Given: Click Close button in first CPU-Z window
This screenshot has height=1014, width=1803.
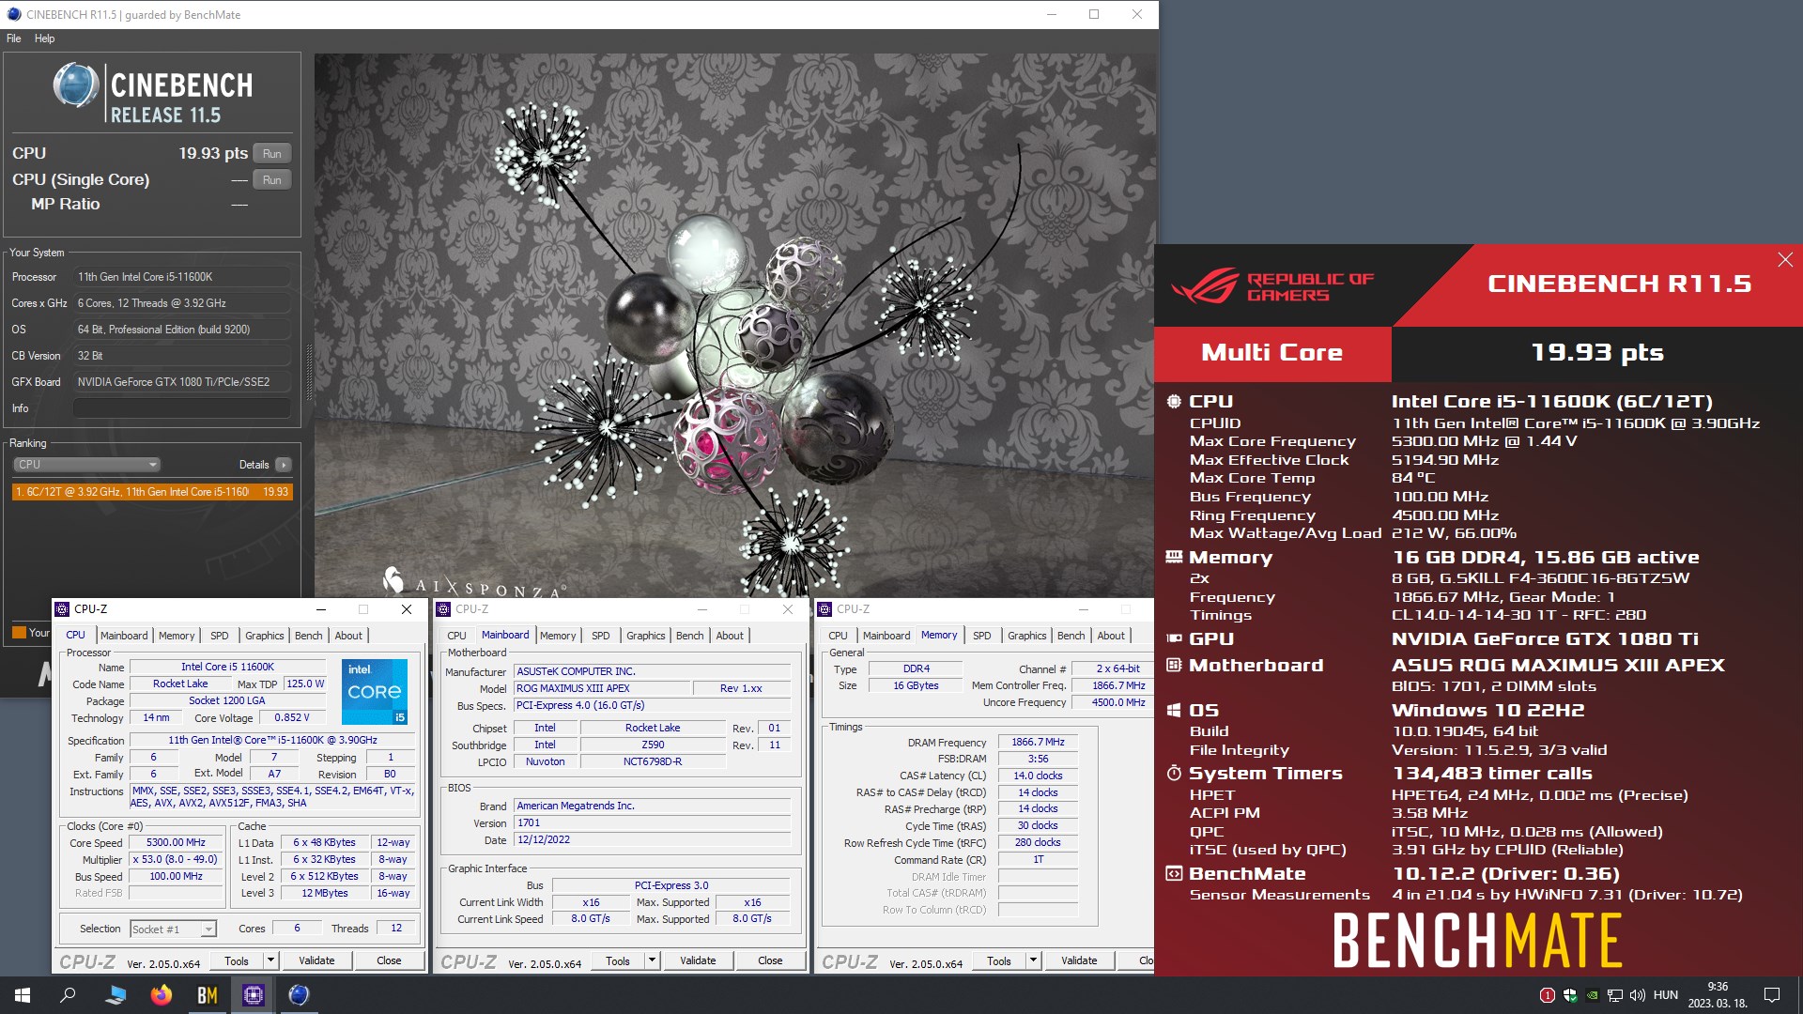Looking at the screenshot, I should (389, 960).
